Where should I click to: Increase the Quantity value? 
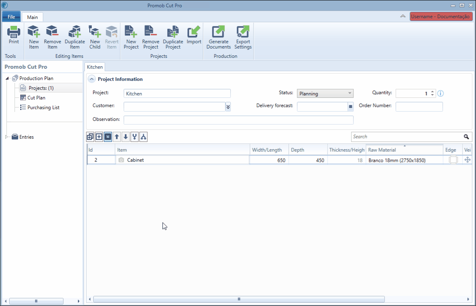coord(432,92)
